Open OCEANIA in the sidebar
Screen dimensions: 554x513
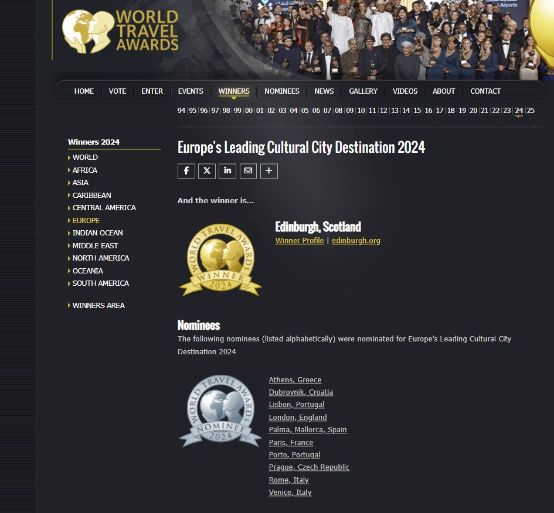click(x=88, y=271)
